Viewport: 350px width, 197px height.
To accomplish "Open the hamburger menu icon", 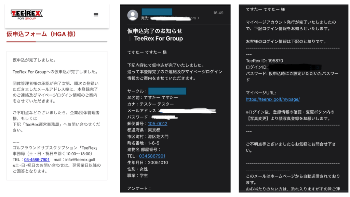I will tap(96, 15).
